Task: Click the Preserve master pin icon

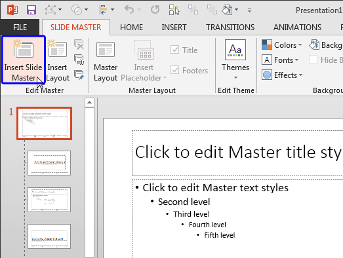Action: coord(79,75)
